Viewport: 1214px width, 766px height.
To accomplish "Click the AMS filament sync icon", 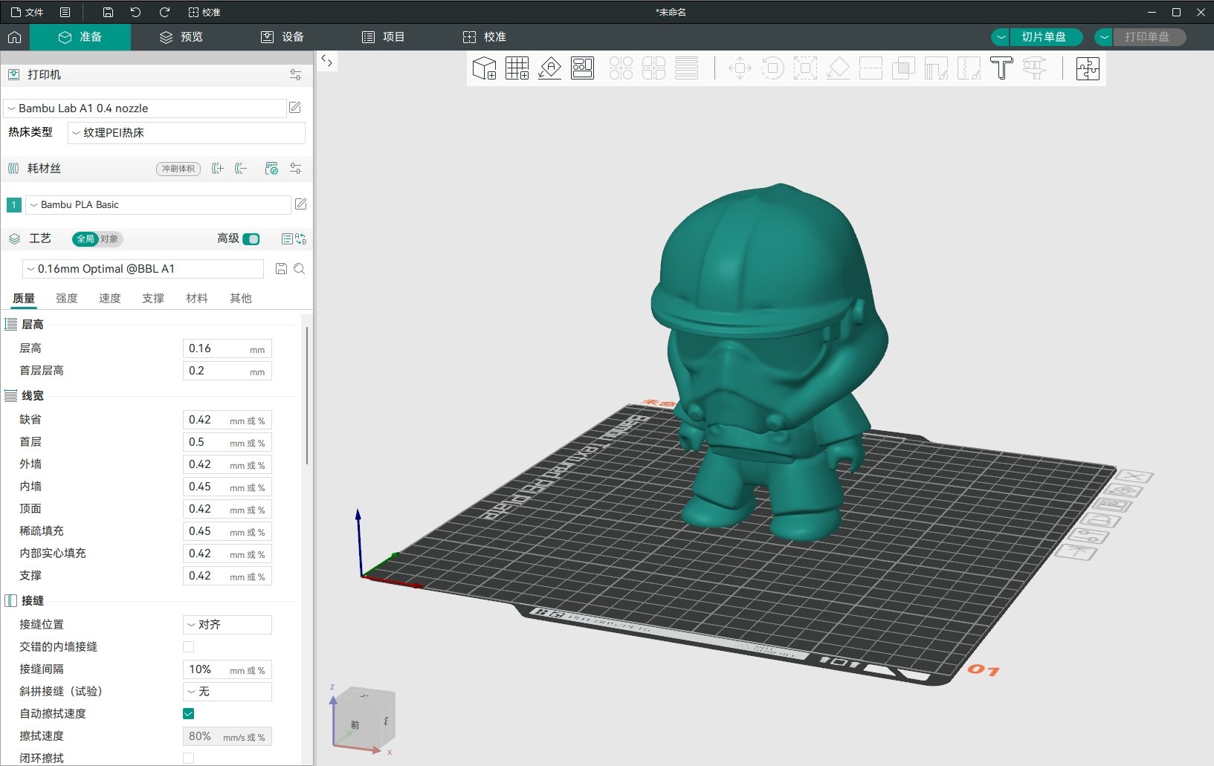I will click(271, 169).
